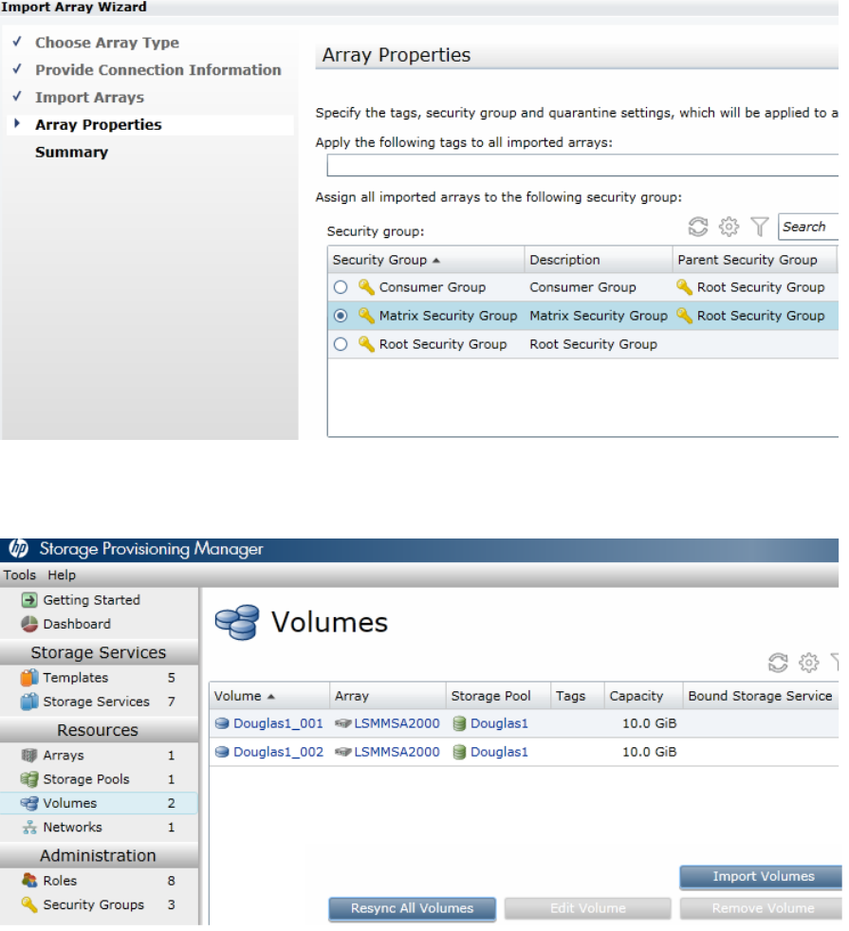This screenshot has width=849, height=931.
Task: Open the LSMMSA2000 array link for Douglas1_001
Action: (397, 723)
